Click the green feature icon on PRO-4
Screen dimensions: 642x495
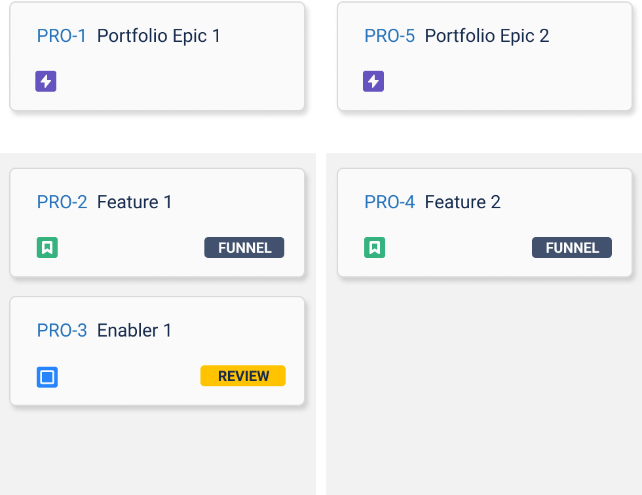click(x=375, y=247)
